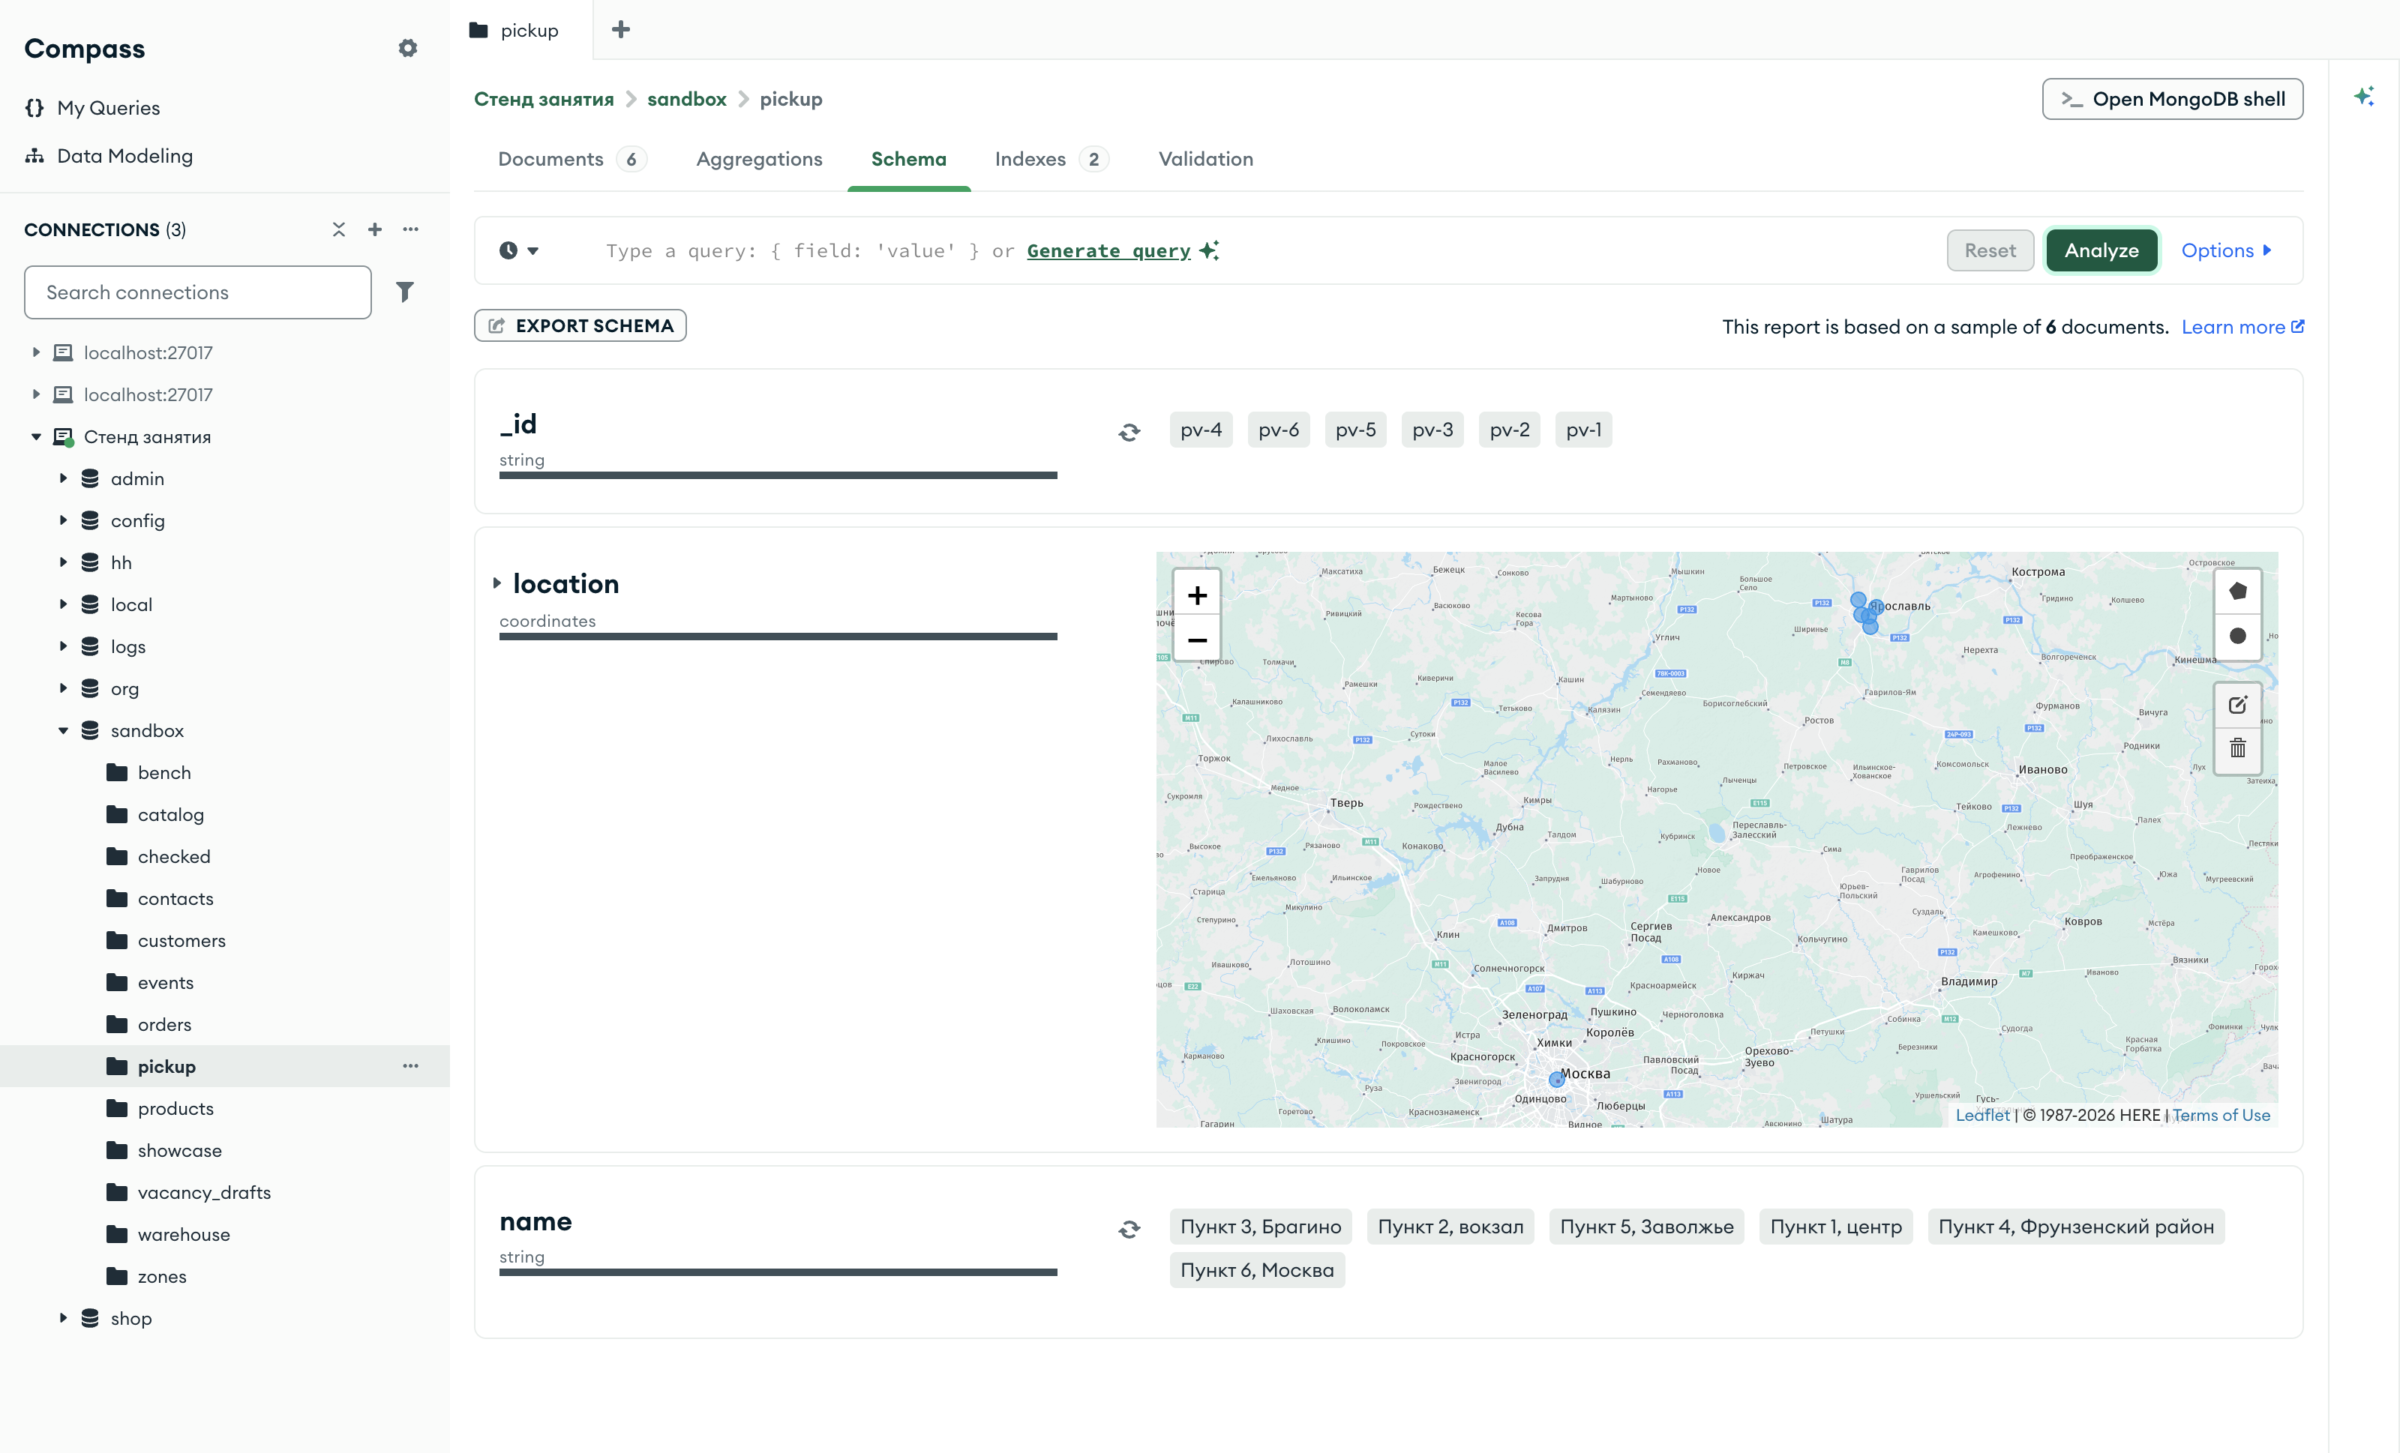
Task: Open a new workspace tab with plus
Action: 620,29
